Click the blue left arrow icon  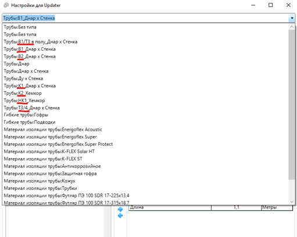click(x=120, y=216)
